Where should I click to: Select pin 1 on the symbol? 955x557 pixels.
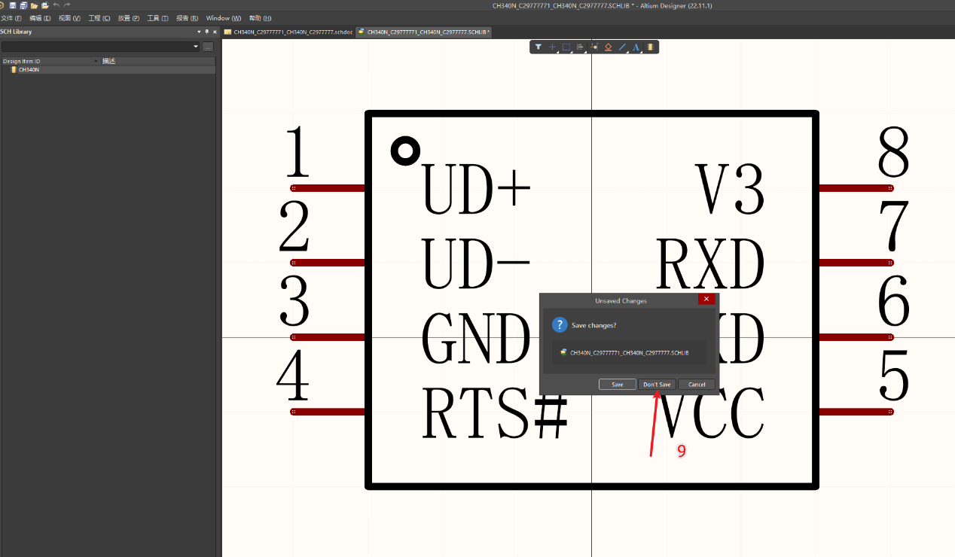pyautogui.click(x=328, y=188)
